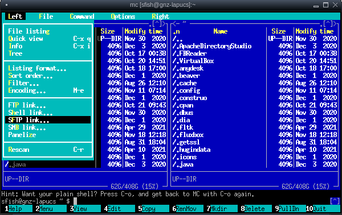342x215 pixels.
Task: Select /.. parent directory in right panel
Action: coord(219,39)
